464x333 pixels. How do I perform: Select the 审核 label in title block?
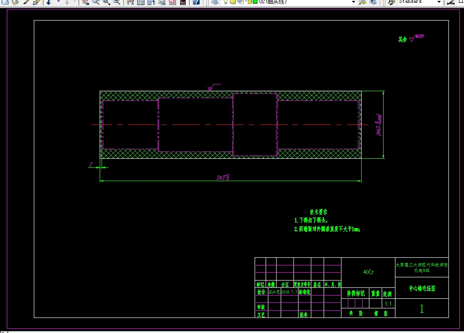(261, 307)
